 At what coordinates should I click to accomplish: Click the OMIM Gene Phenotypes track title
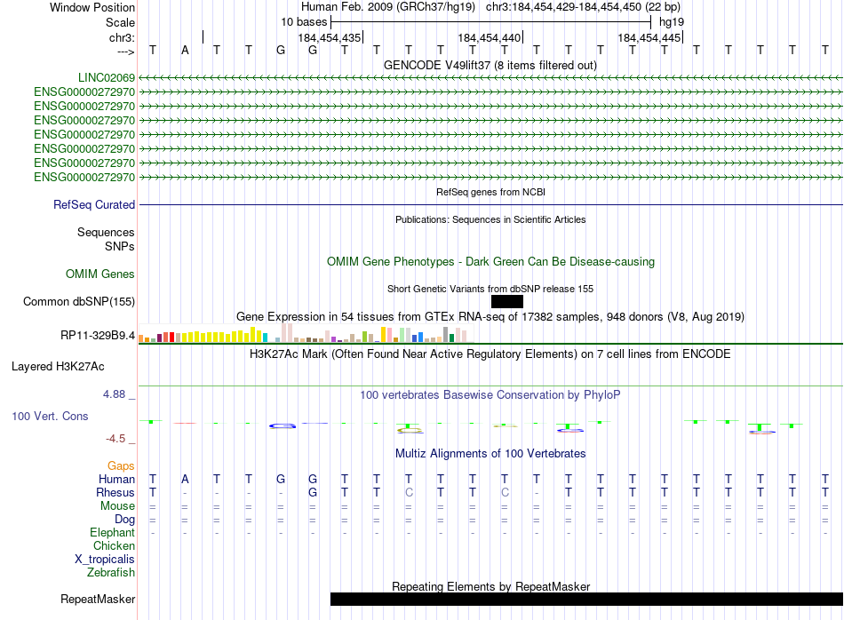pyautogui.click(x=491, y=261)
